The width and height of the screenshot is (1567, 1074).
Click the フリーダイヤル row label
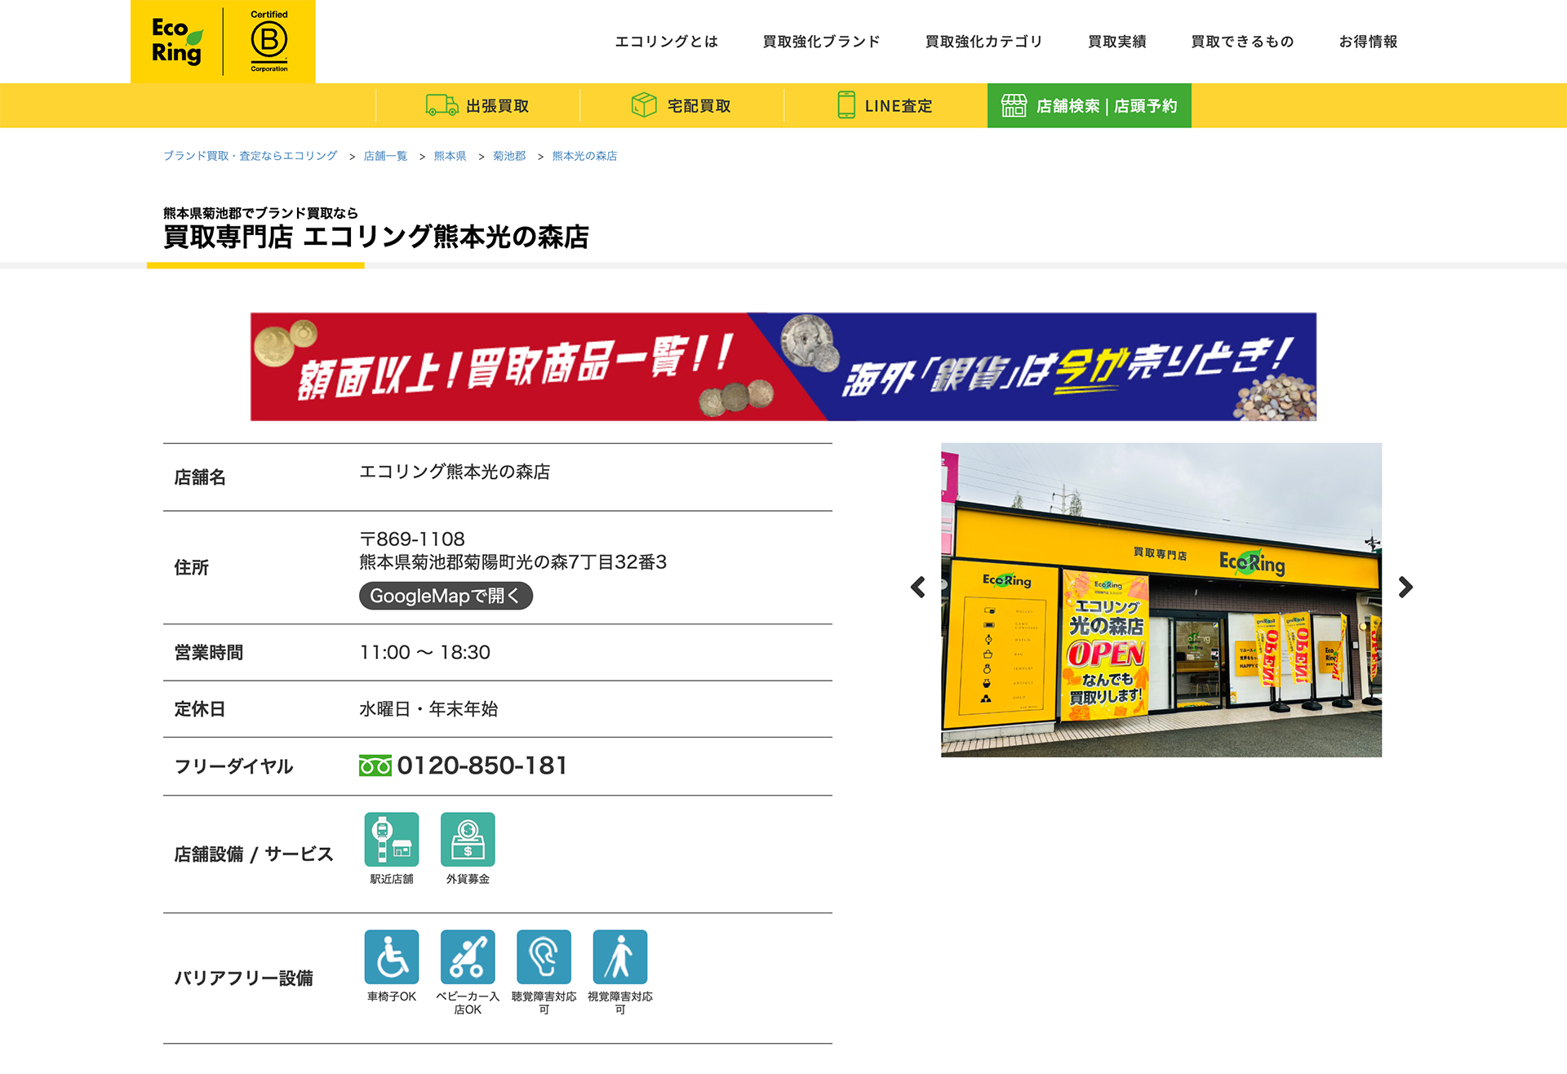tap(234, 766)
